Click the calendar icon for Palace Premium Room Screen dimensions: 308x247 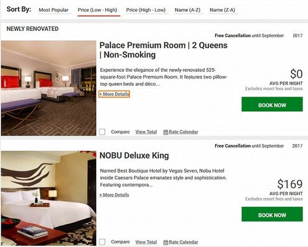point(165,132)
